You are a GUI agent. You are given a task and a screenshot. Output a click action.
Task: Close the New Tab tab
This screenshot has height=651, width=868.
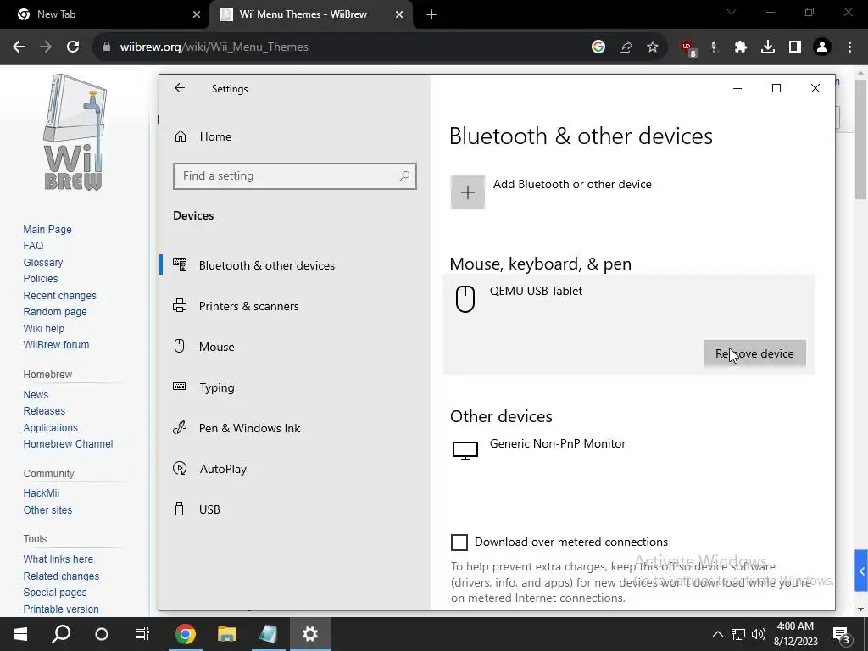pos(197,14)
